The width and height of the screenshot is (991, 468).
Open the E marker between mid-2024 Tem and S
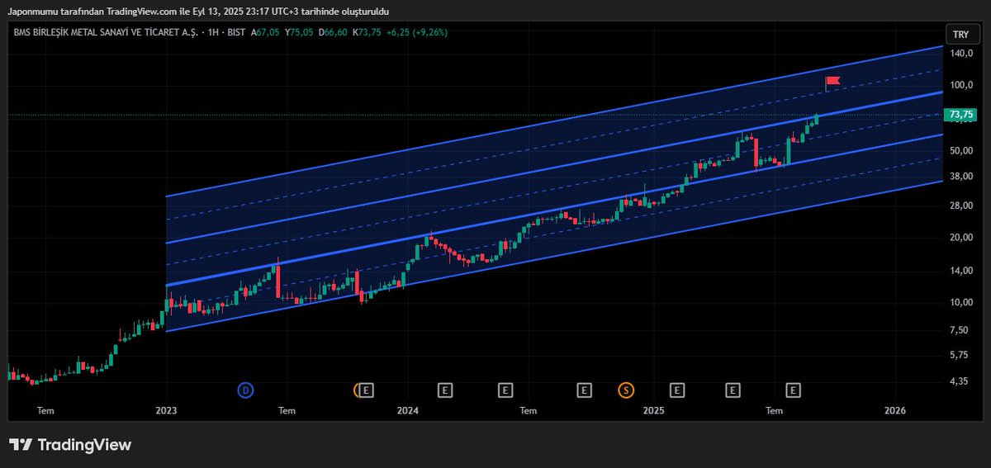click(x=585, y=390)
